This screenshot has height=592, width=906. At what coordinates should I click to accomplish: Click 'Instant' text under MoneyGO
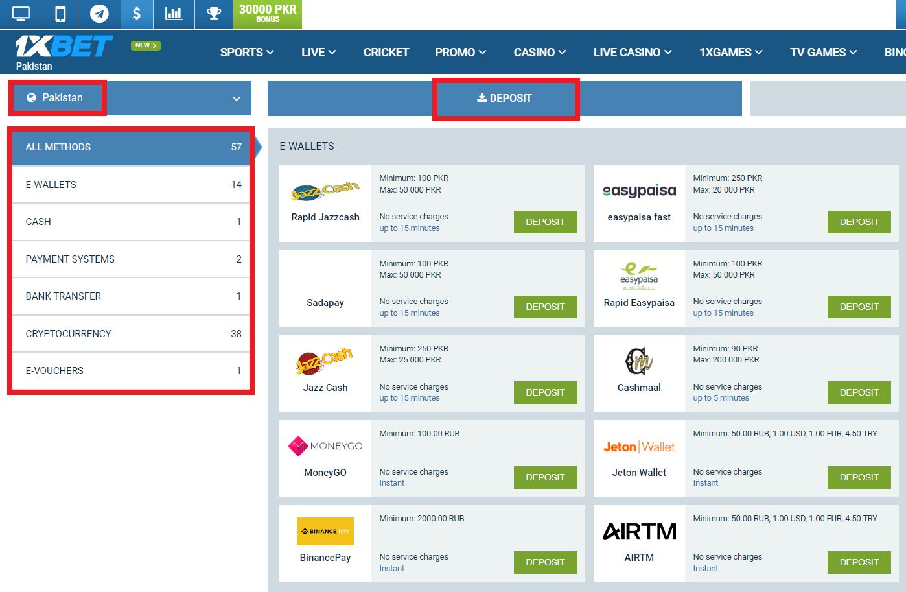coord(391,483)
